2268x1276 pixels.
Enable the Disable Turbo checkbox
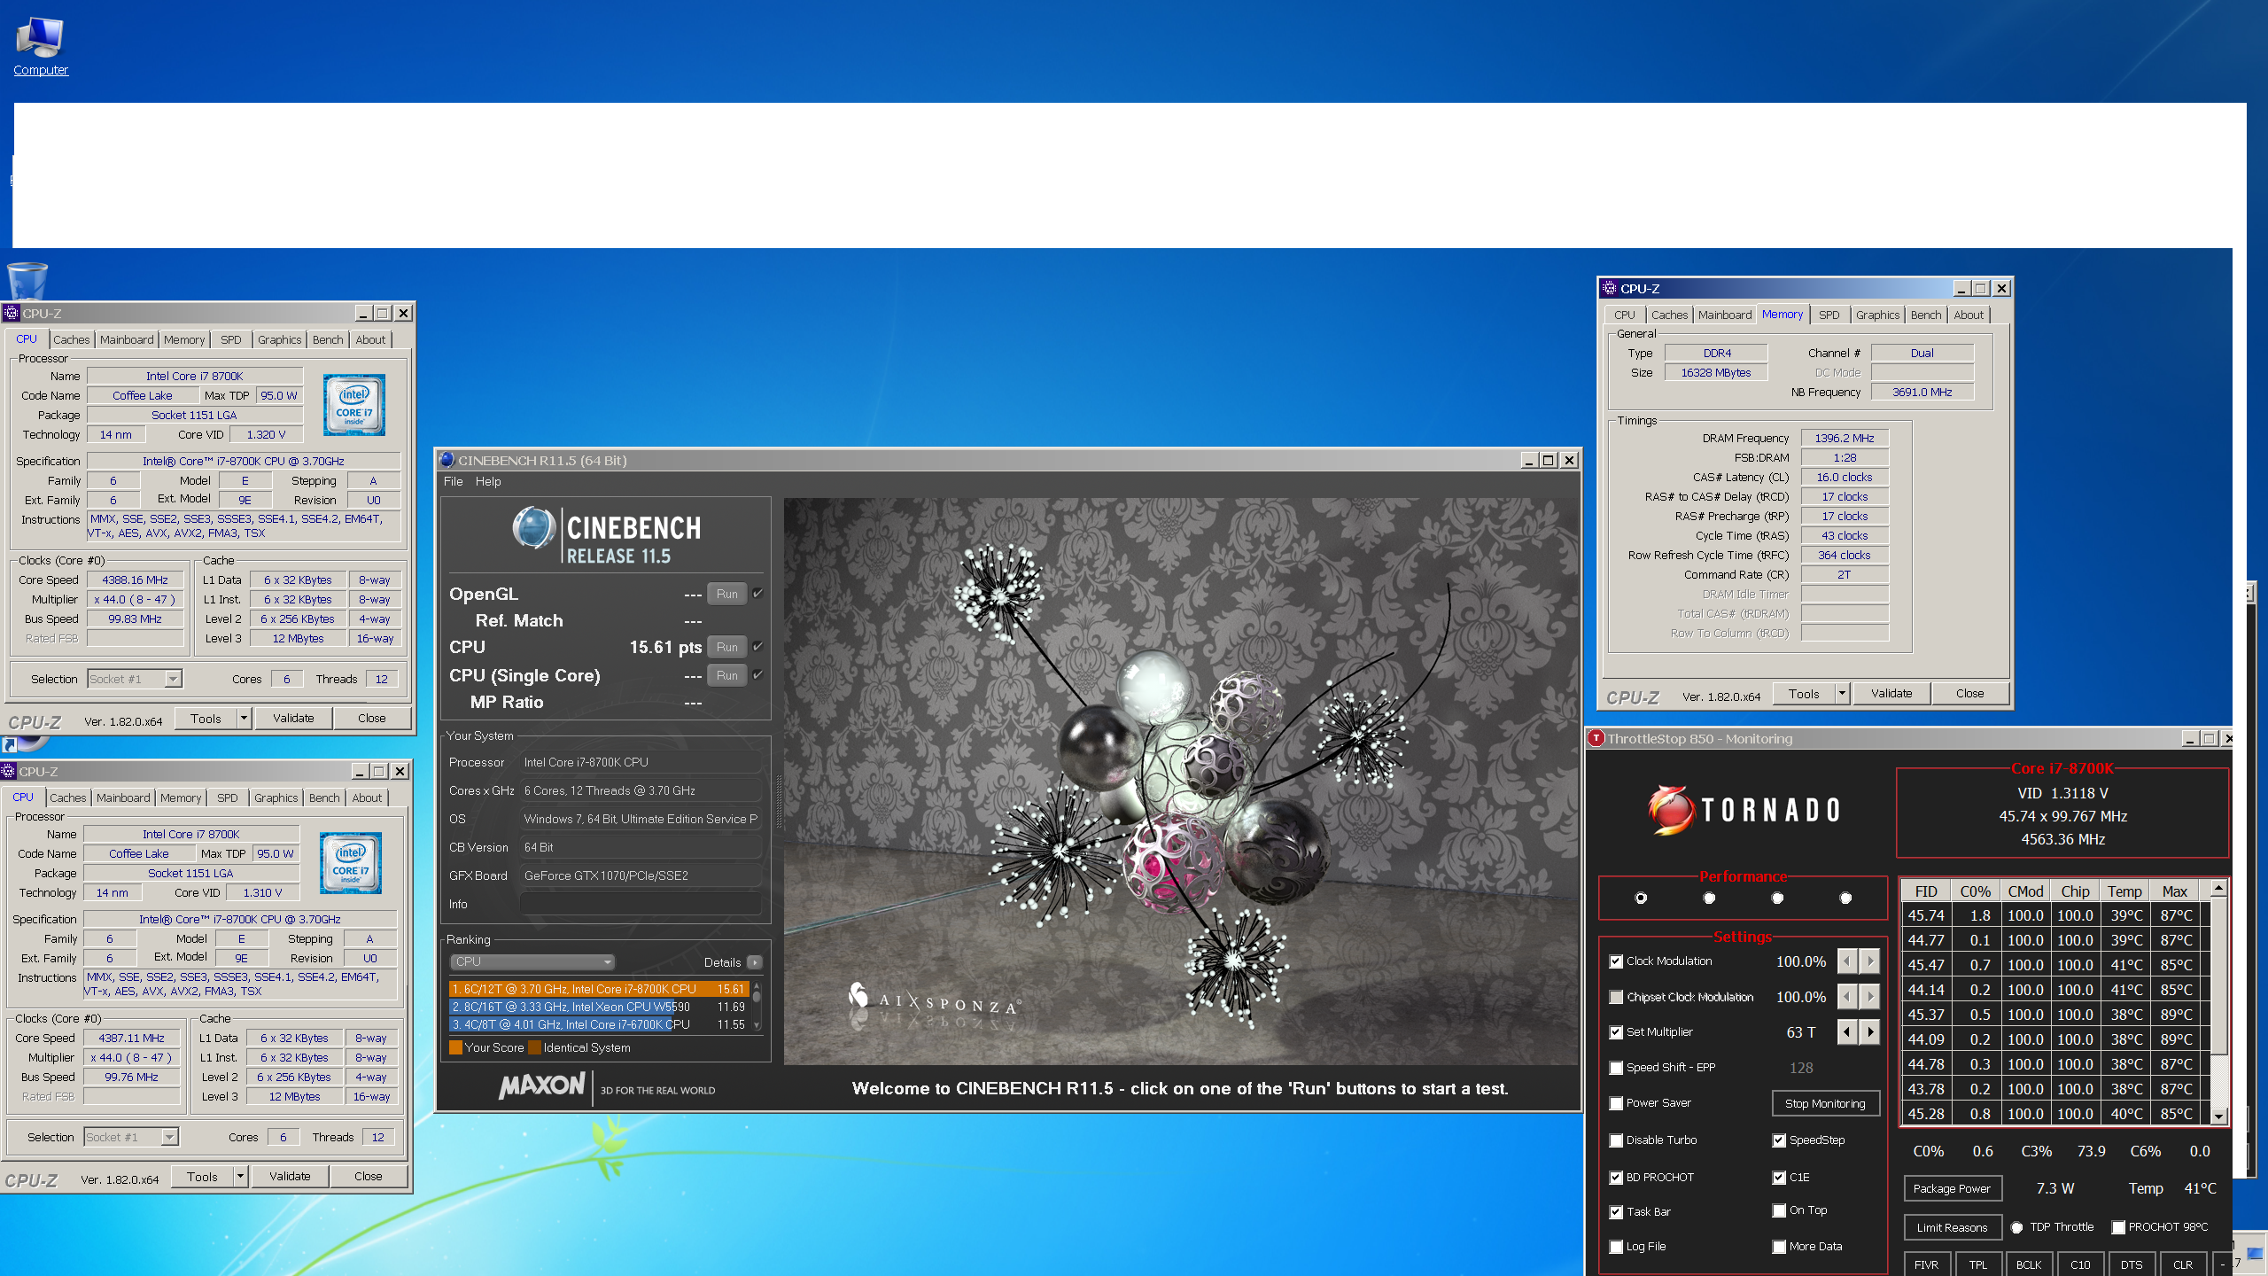pos(1617,1140)
